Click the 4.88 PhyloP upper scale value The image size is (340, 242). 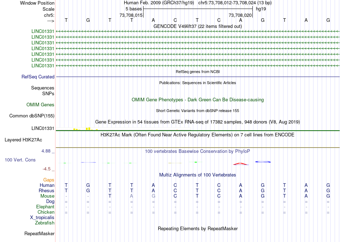[46, 151]
